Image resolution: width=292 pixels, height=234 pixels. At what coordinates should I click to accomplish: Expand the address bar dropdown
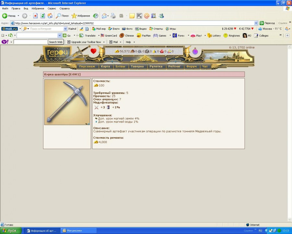(256, 23)
